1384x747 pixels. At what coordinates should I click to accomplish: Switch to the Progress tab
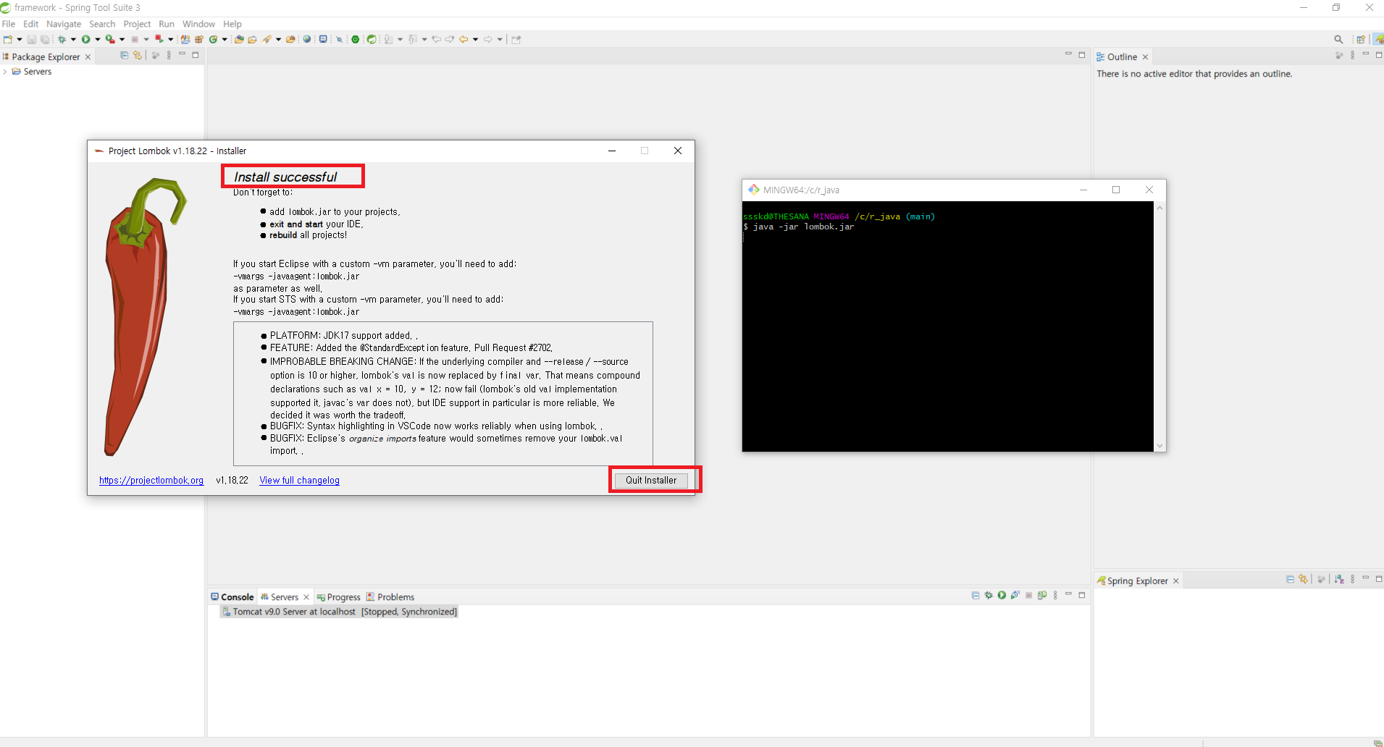338,597
